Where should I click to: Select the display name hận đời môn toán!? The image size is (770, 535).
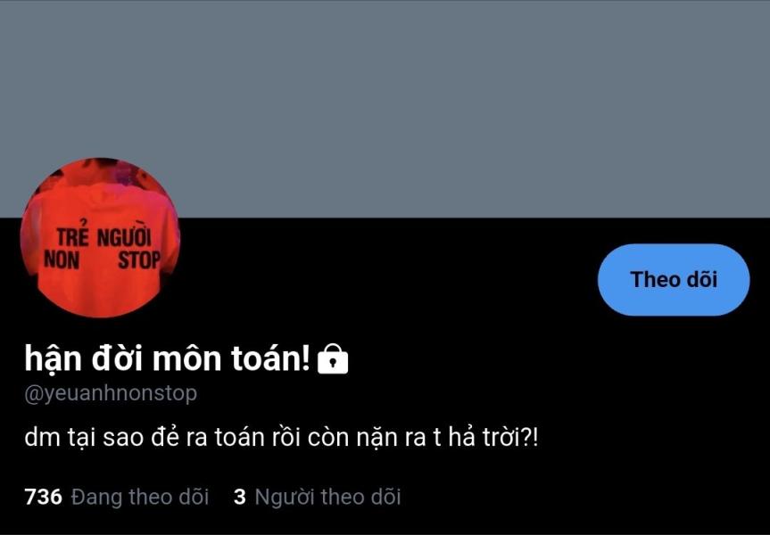click(x=168, y=358)
